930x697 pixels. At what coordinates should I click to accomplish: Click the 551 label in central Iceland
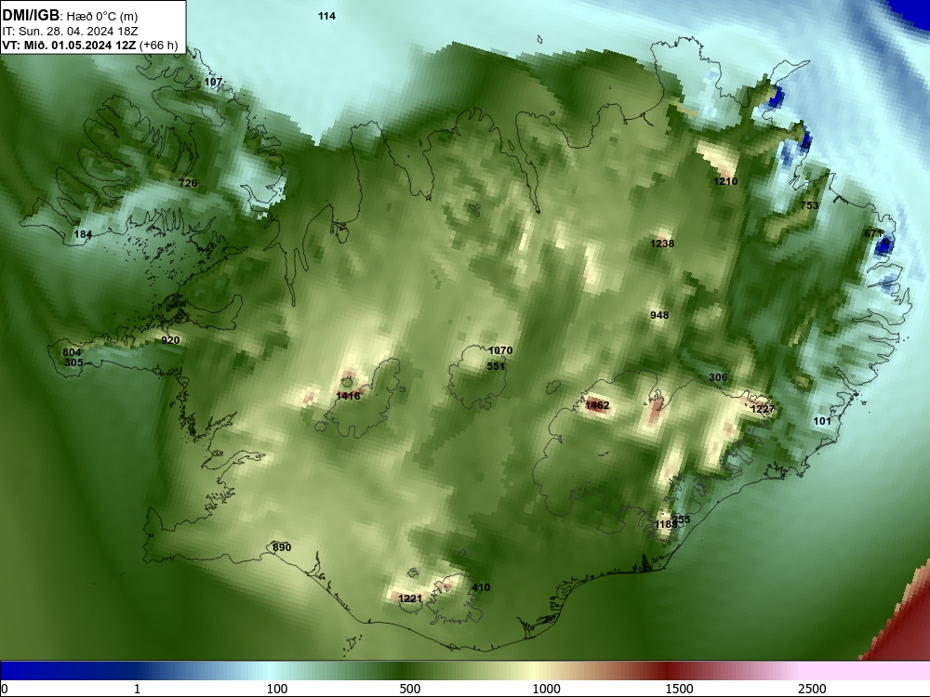click(x=496, y=366)
